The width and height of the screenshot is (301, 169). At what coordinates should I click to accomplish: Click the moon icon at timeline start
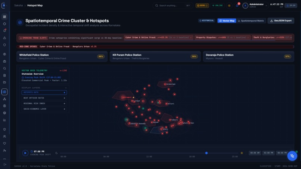[56, 153]
